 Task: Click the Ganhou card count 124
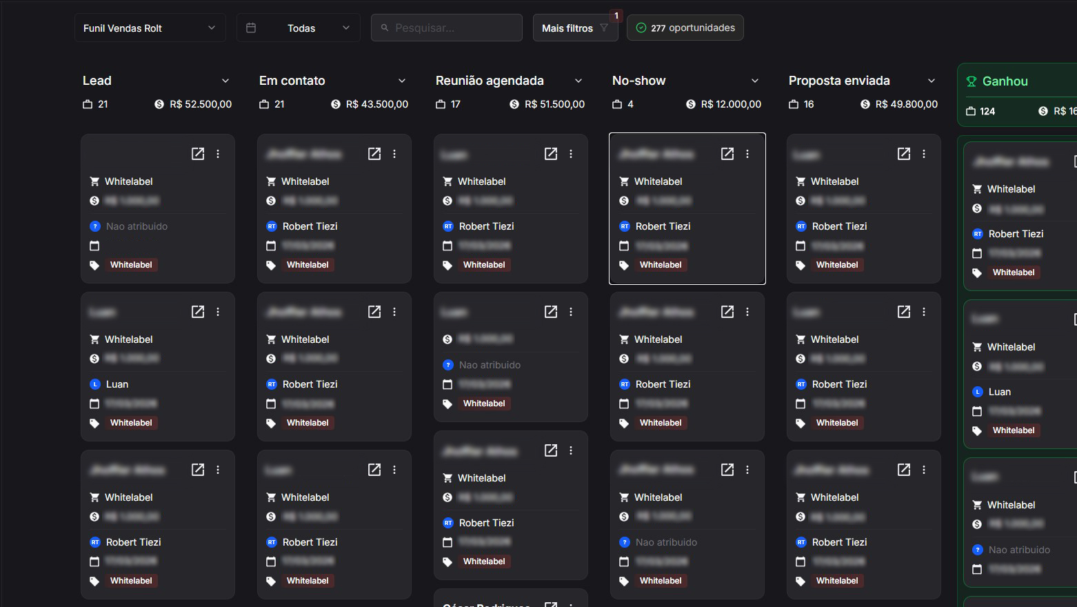pyautogui.click(x=987, y=111)
